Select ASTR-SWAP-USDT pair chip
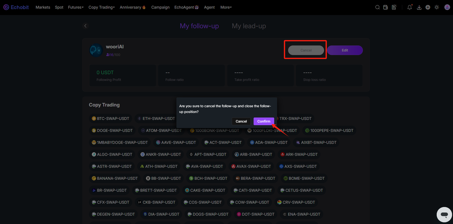The height and width of the screenshot is (224, 453). pyautogui.click(x=112, y=166)
